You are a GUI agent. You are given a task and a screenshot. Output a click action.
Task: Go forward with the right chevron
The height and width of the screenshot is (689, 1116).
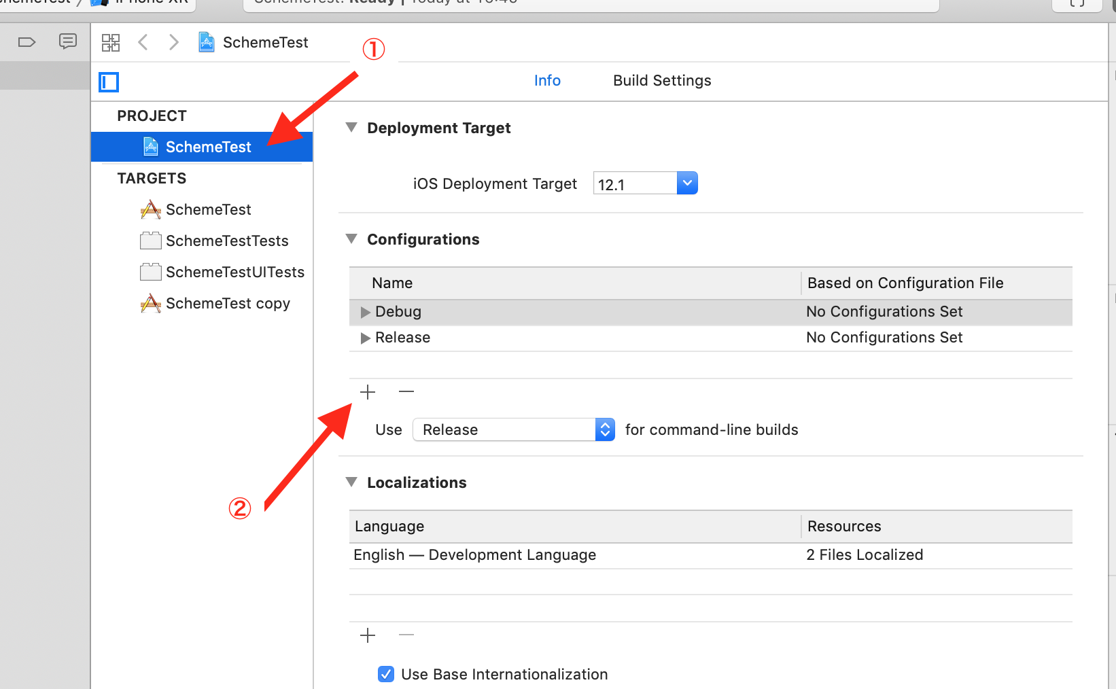coord(174,42)
